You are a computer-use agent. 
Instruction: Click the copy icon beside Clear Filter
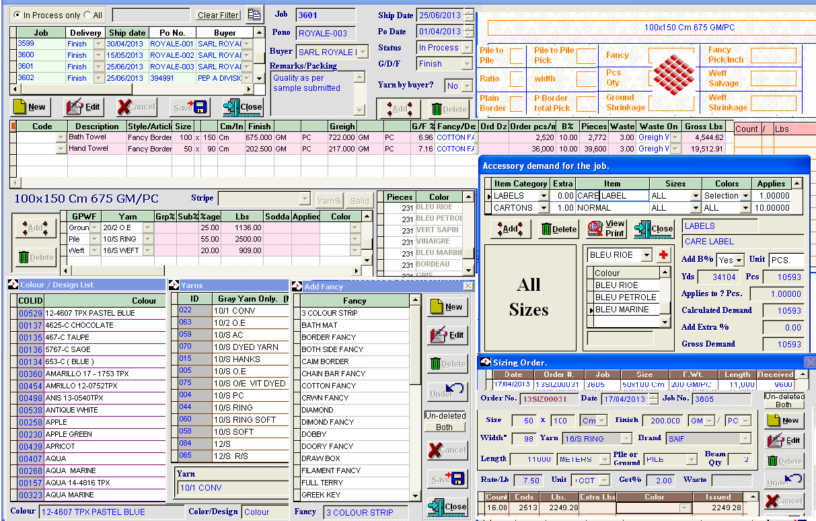[254, 15]
